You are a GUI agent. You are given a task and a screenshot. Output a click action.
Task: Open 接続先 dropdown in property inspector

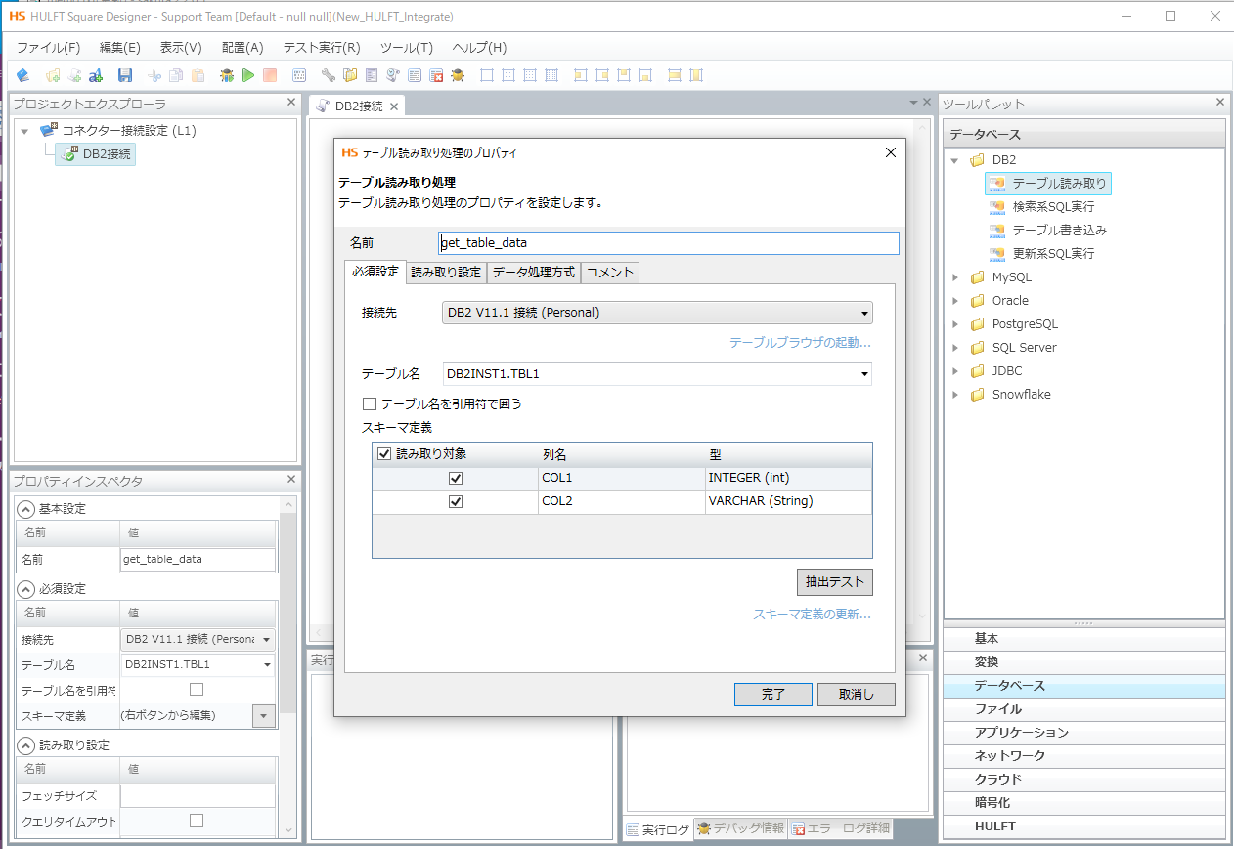[198, 640]
